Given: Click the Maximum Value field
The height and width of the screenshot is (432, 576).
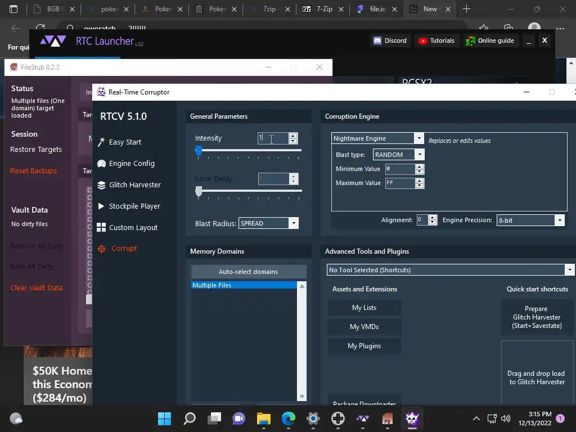Looking at the screenshot, I should coord(400,183).
